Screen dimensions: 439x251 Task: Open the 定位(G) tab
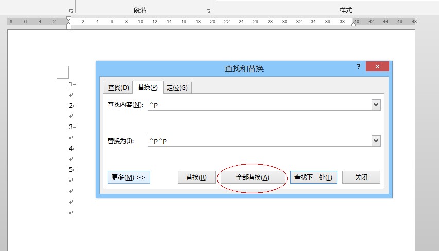tap(177, 88)
